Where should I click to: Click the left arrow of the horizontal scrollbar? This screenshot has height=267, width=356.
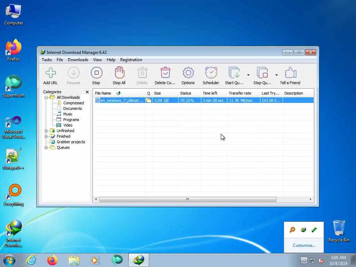pyautogui.click(x=96, y=199)
